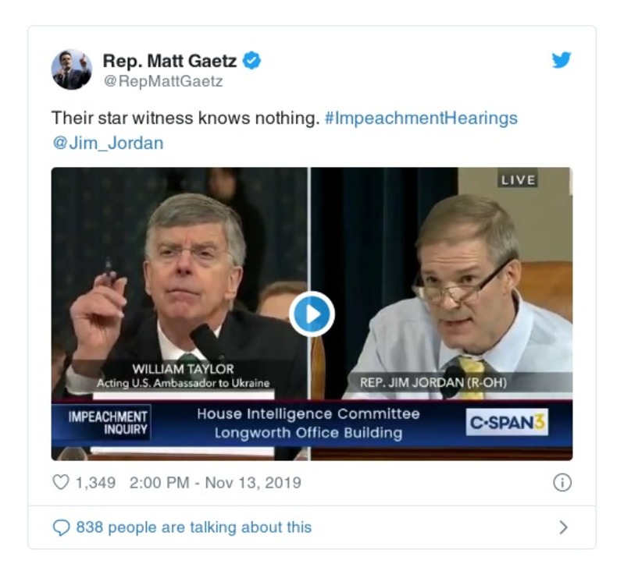Click the Rep. Matt Gaetz display name
The height and width of the screenshot is (578, 624).
170,61
